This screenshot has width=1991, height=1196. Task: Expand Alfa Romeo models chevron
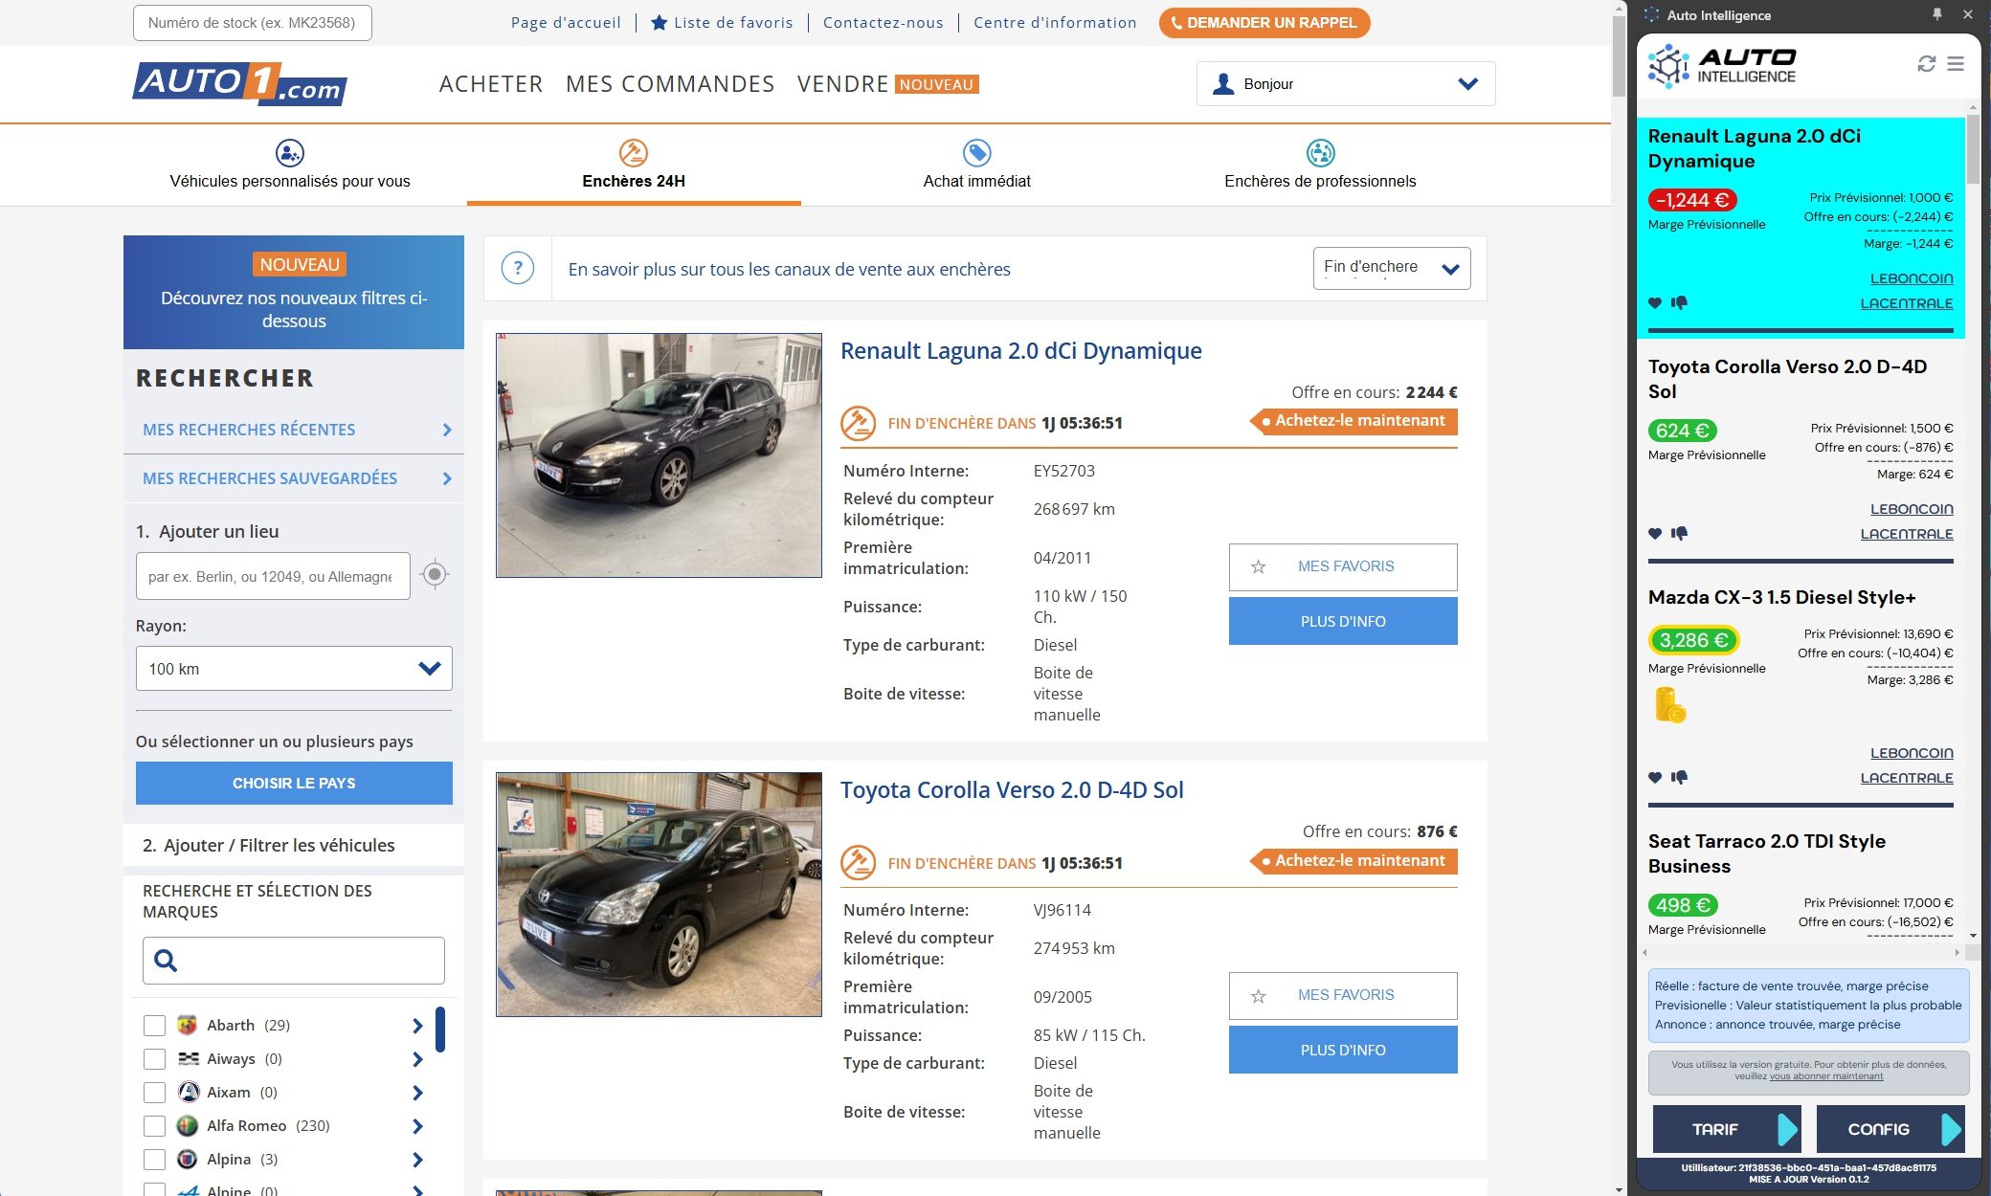(x=417, y=1126)
